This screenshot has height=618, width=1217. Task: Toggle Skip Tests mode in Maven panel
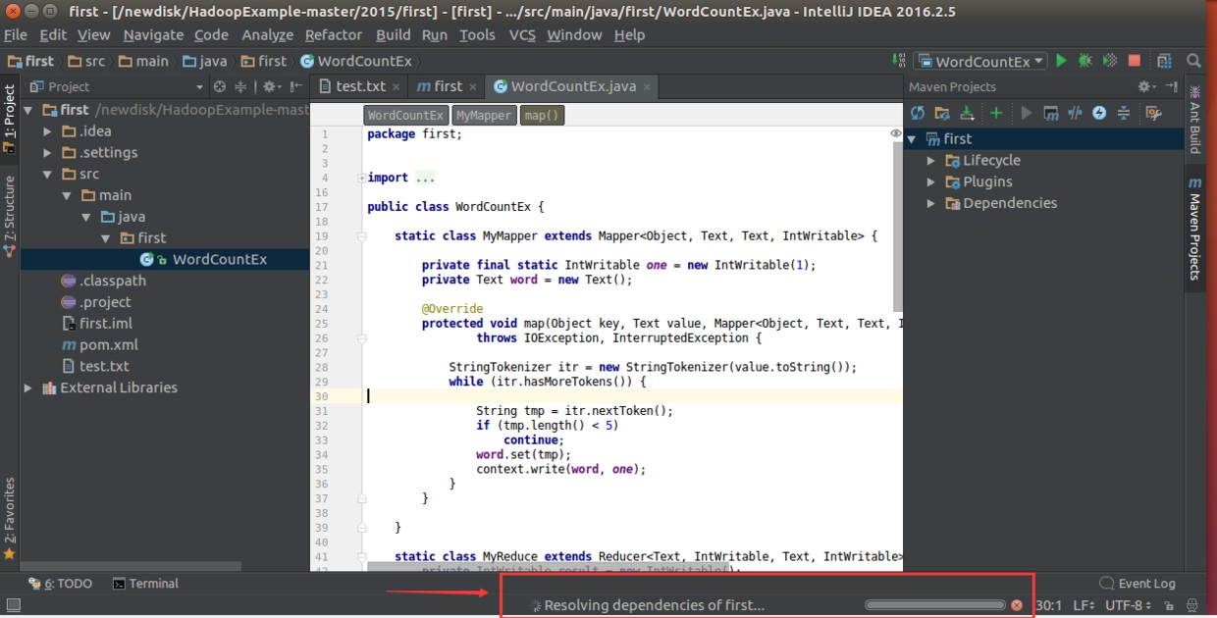click(x=1099, y=113)
